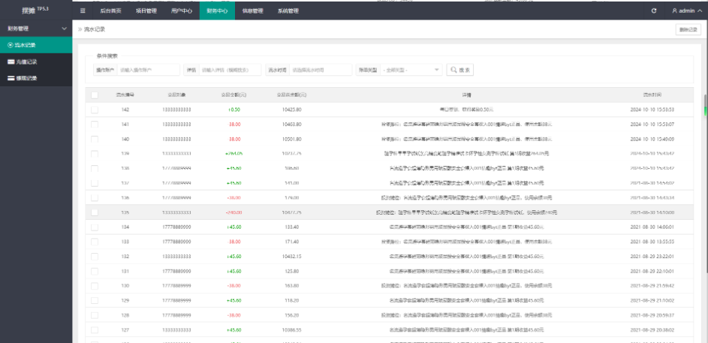Click balance value 125.80
Image resolution: width=708 pixels, height=343 pixels.
(292, 271)
